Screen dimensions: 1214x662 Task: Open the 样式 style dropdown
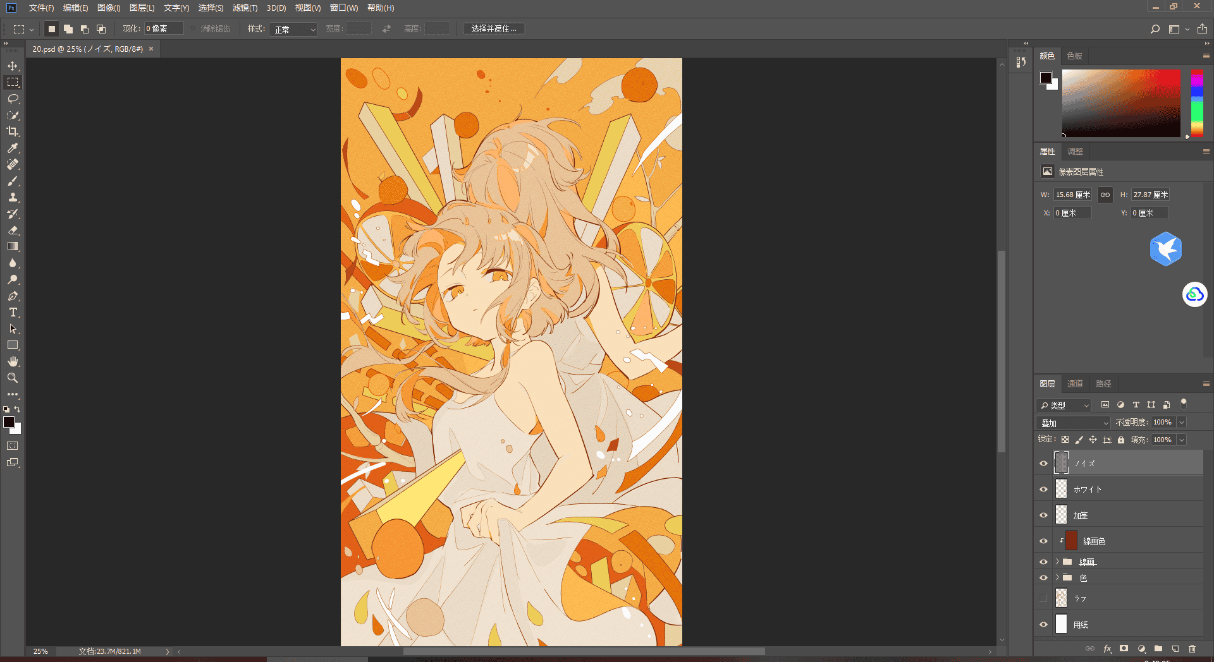point(293,29)
